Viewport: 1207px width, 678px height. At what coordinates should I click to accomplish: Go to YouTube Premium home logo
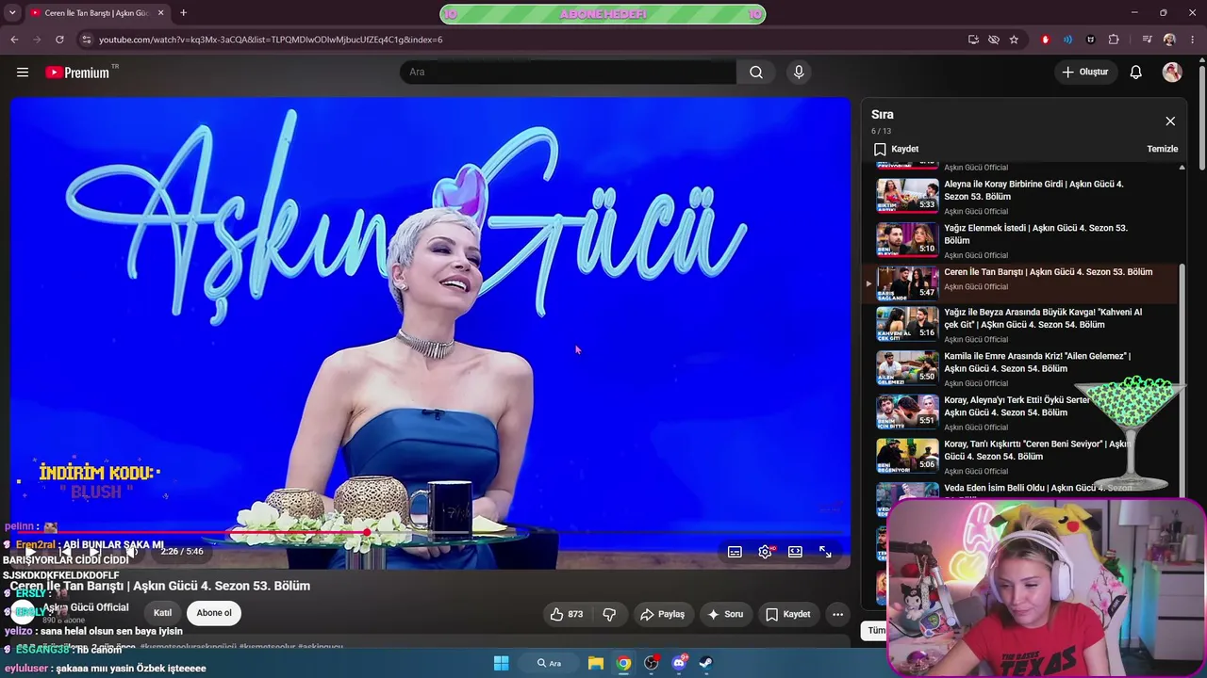[78, 73]
